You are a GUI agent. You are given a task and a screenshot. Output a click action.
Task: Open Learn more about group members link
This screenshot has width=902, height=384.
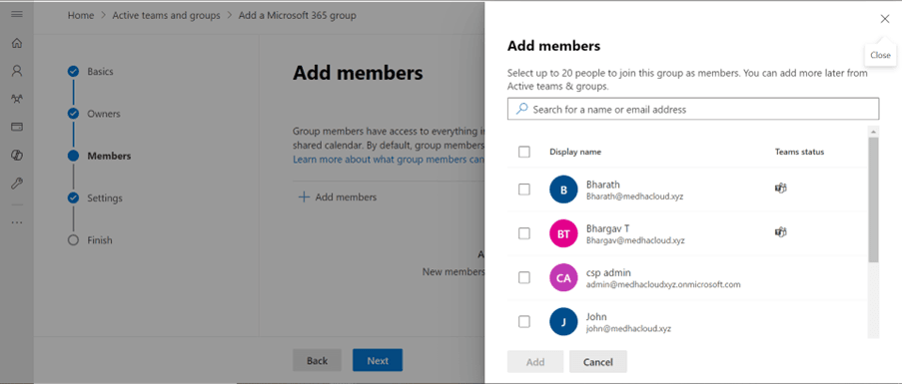click(389, 159)
